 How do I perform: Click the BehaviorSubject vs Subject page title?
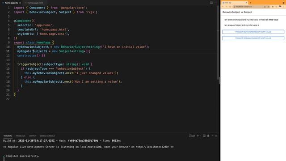pos(237,12)
